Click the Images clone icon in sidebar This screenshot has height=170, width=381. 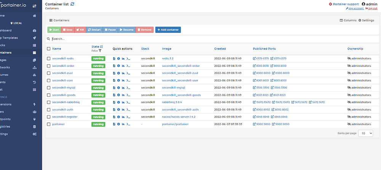point(35,60)
